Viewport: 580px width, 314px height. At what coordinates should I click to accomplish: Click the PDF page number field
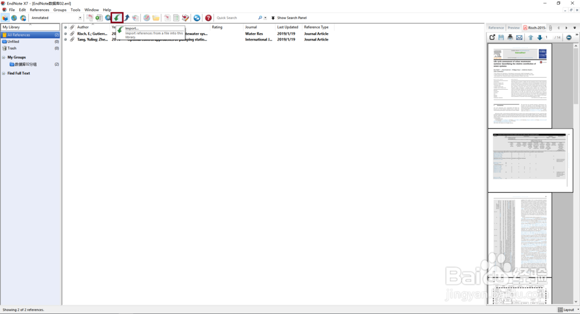[x=548, y=37]
